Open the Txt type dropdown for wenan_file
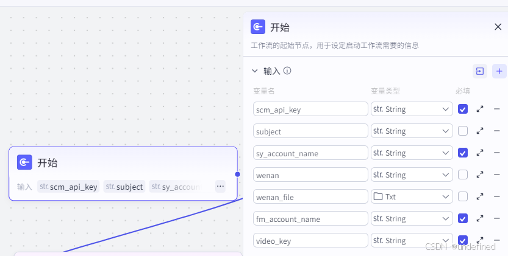This screenshot has width=508, height=256. point(412,196)
